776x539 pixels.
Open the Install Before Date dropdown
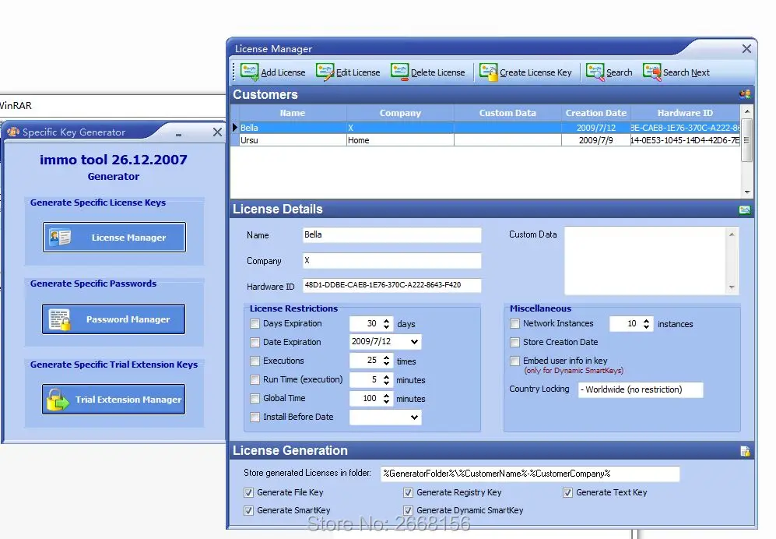[414, 417]
